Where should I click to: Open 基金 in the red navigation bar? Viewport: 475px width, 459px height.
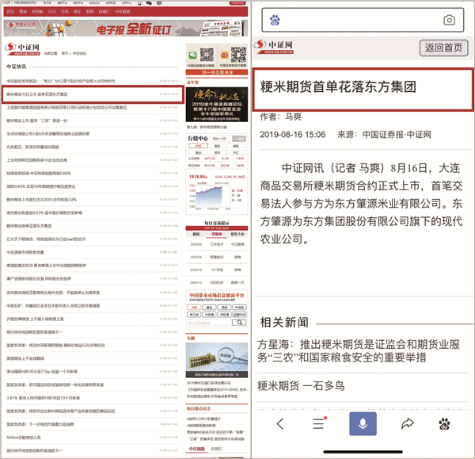click(78, 12)
